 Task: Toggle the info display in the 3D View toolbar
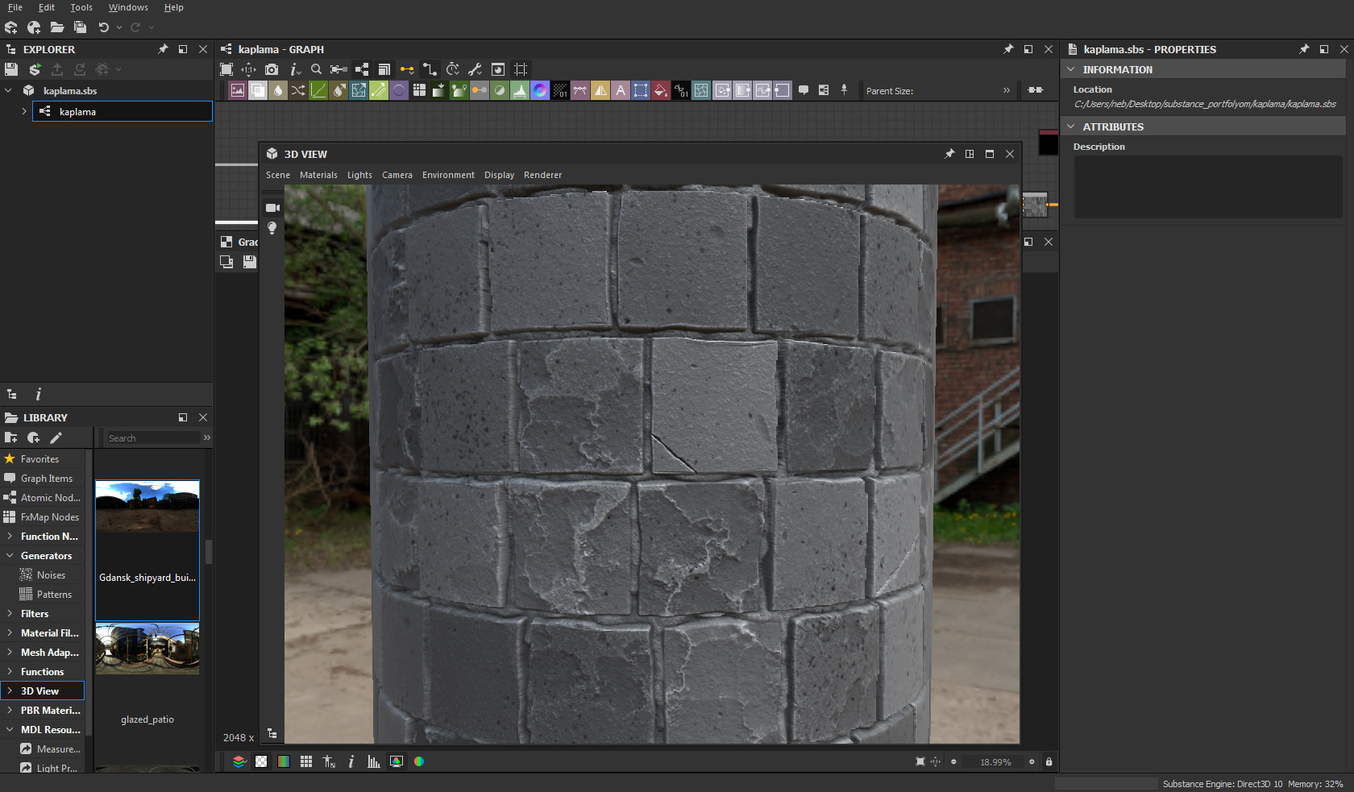pyautogui.click(x=351, y=761)
